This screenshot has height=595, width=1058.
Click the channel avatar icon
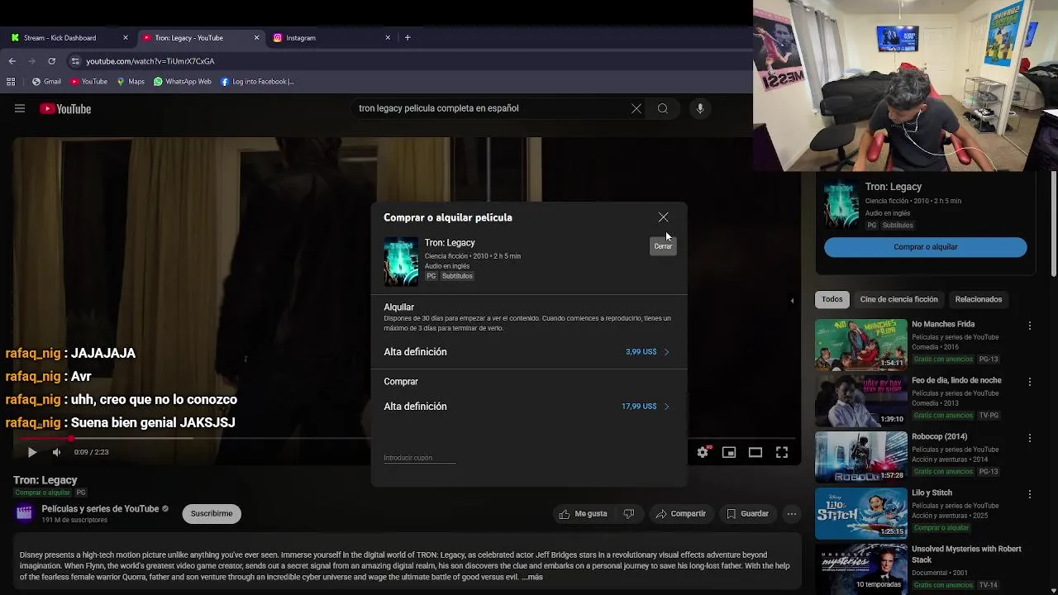click(25, 513)
